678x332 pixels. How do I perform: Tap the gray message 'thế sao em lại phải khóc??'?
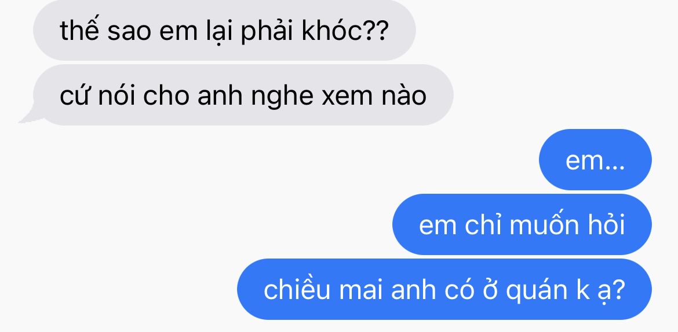pos(224,30)
